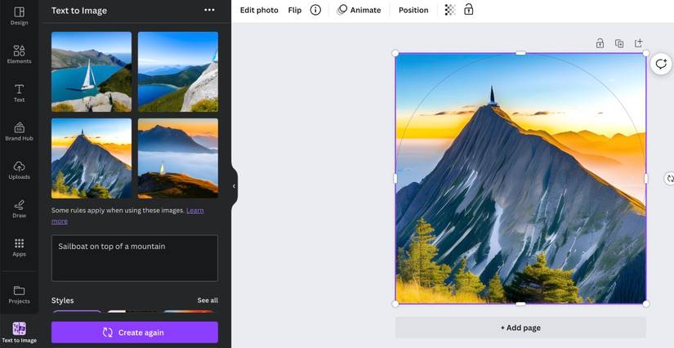Click Edit photo in the toolbar

pos(259,10)
